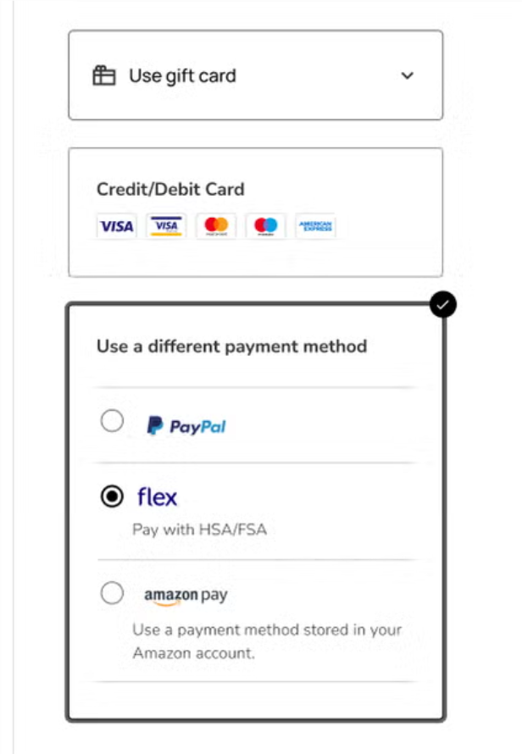The image size is (522, 754).
Task: Click the gift card icon
Action: coord(103,75)
